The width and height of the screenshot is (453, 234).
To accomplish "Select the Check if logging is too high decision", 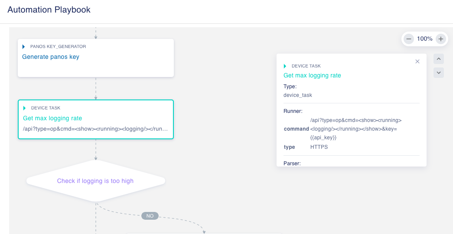I will [x=95, y=181].
